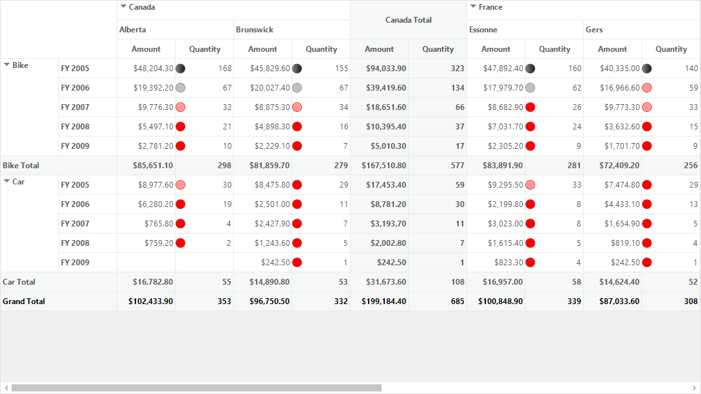Click the red indicator beside $823.30
Image resolution: width=701 pixels, height=394 pixels.
(x=530, y=263)
